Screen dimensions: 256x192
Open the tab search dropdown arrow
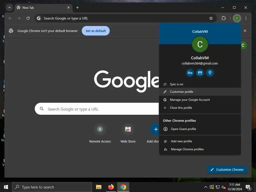(x=9, y=7)
